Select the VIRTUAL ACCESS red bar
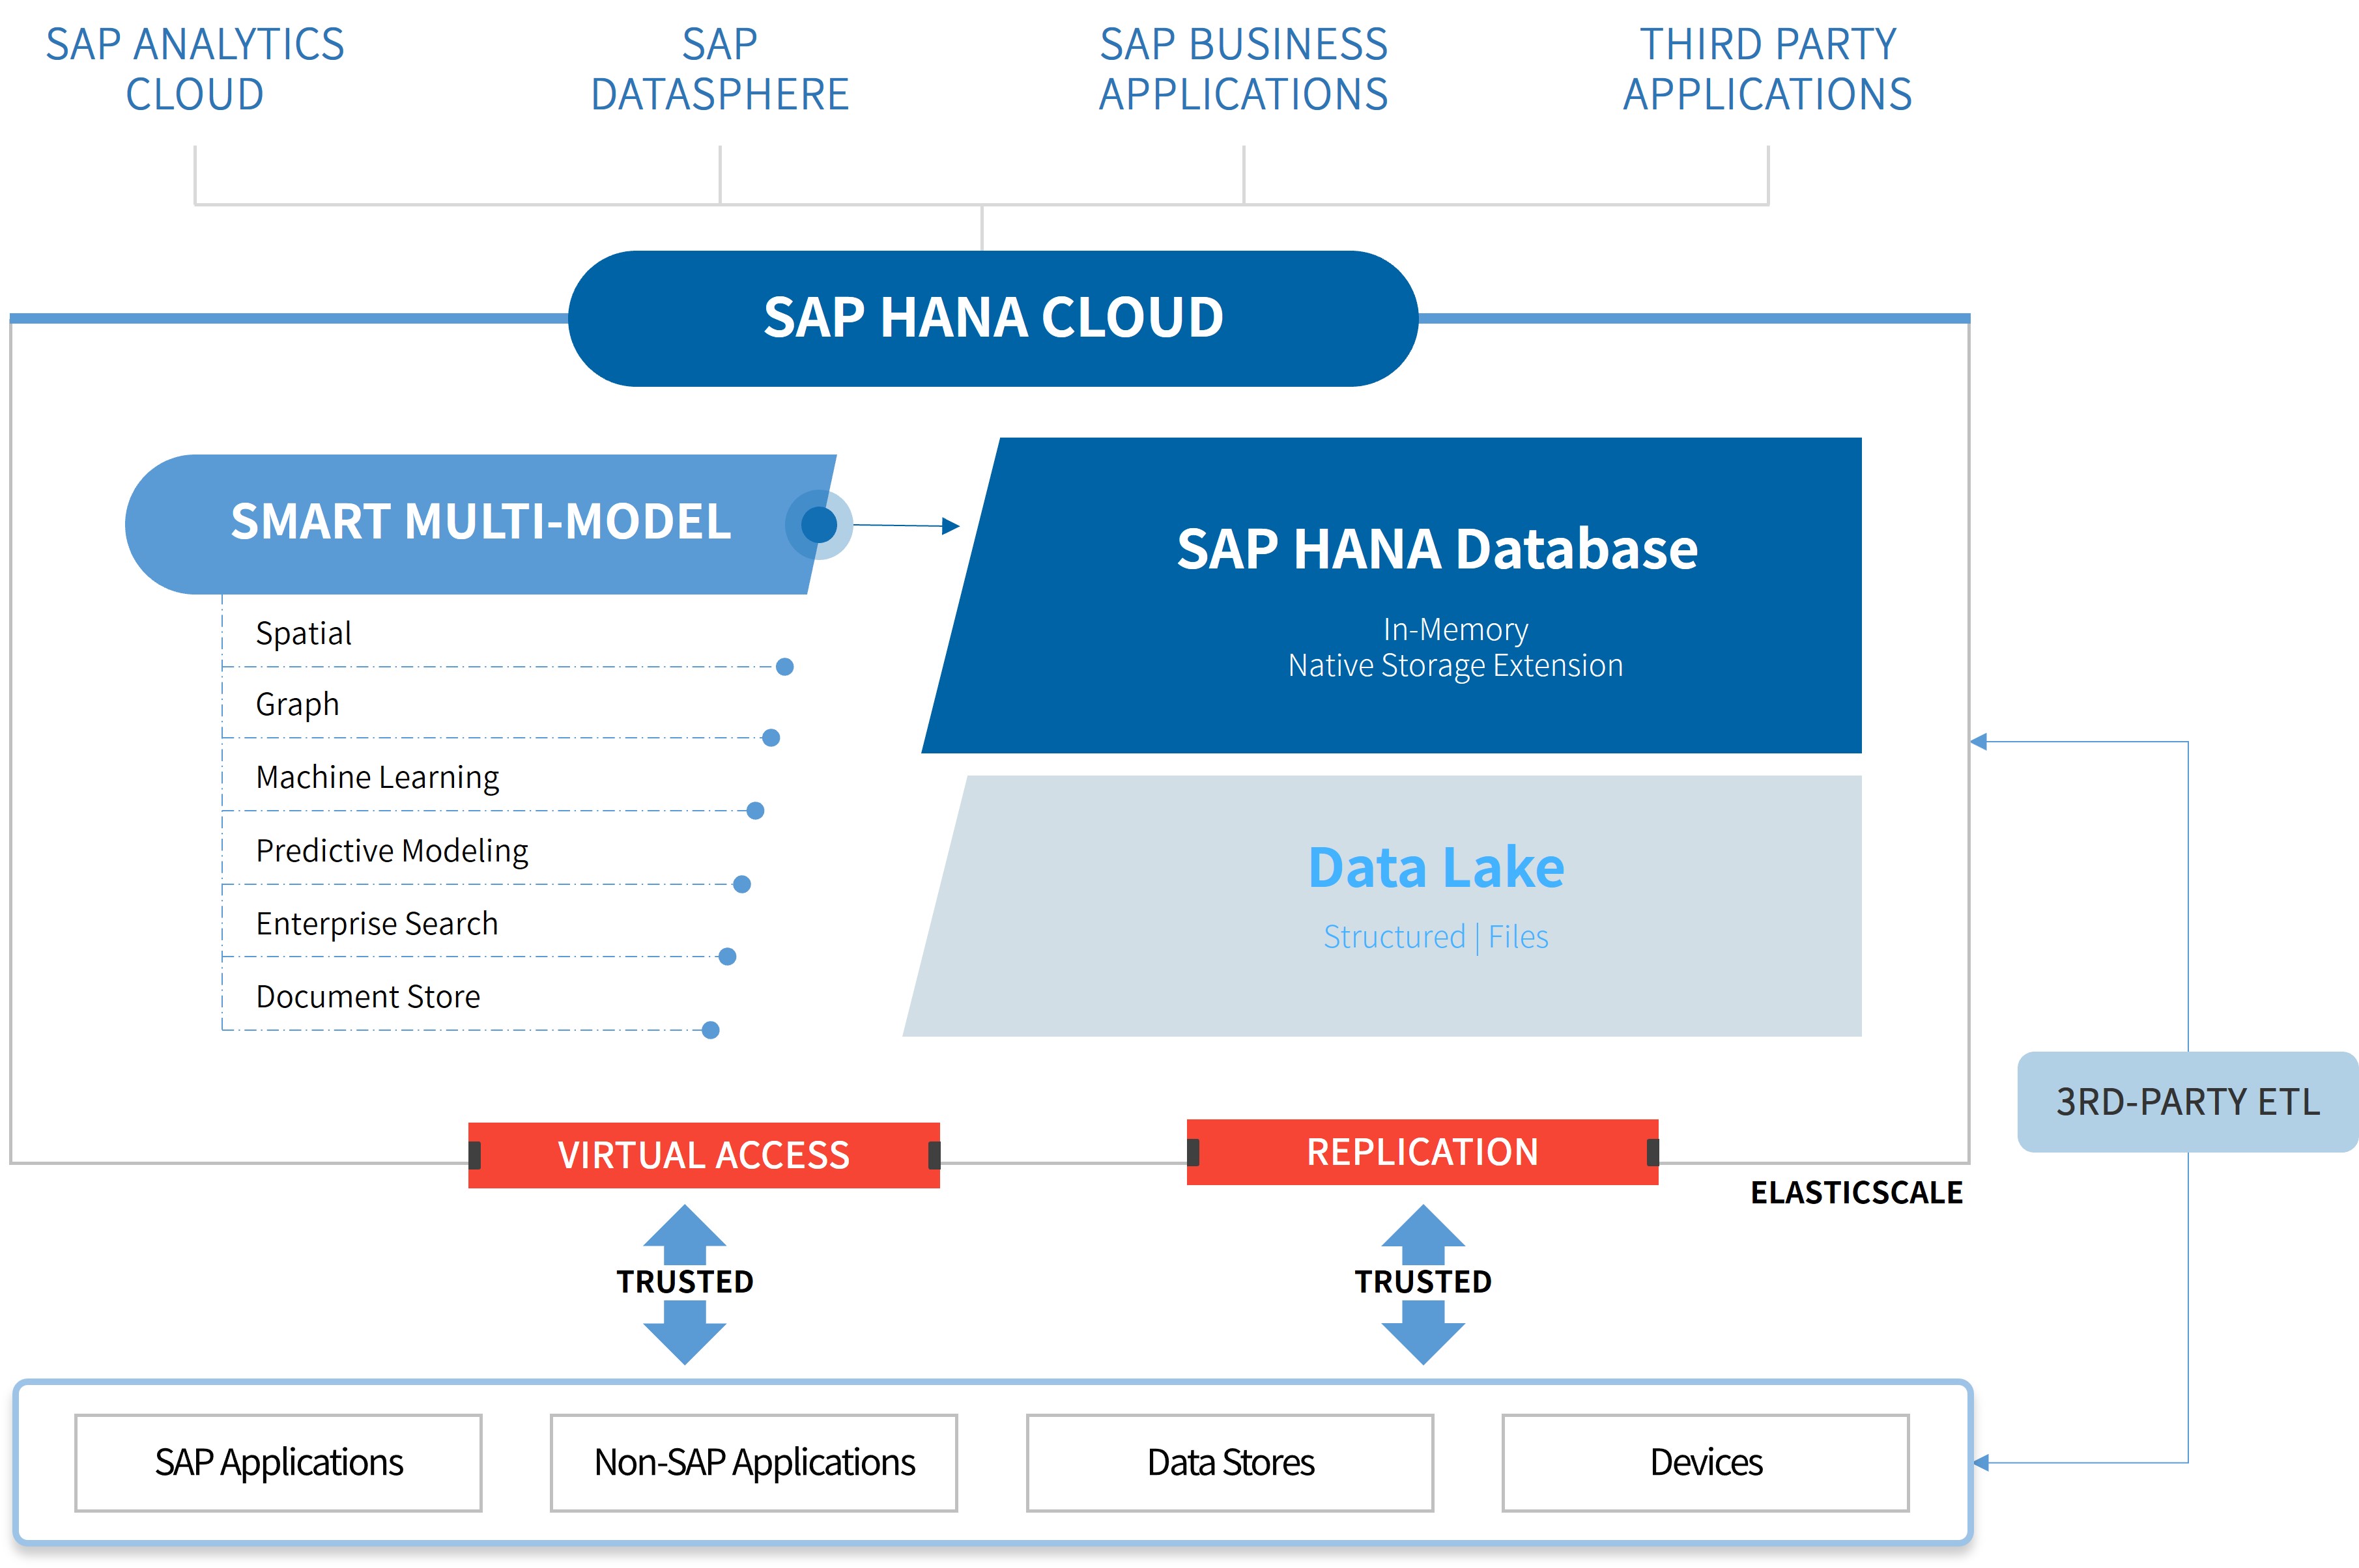 coord(704,1155)
